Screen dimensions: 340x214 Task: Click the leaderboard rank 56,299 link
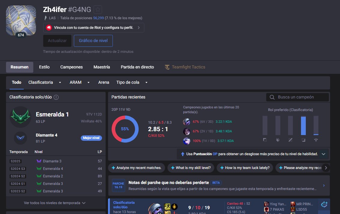[98, 18]
